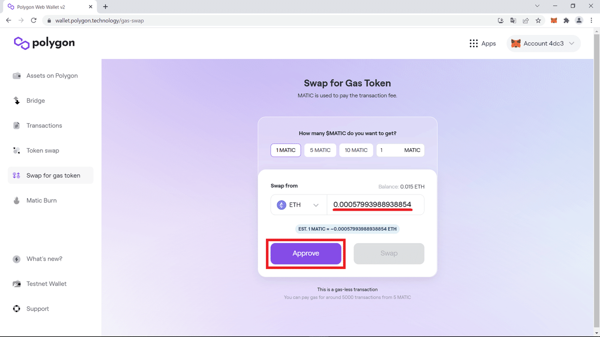
Task: Click the purple Approve button
Action: 306,254
